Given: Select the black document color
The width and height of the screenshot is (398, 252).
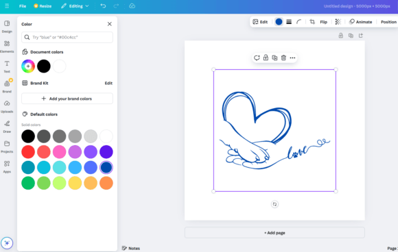Looking at the screenshot, I should point(44,66).
